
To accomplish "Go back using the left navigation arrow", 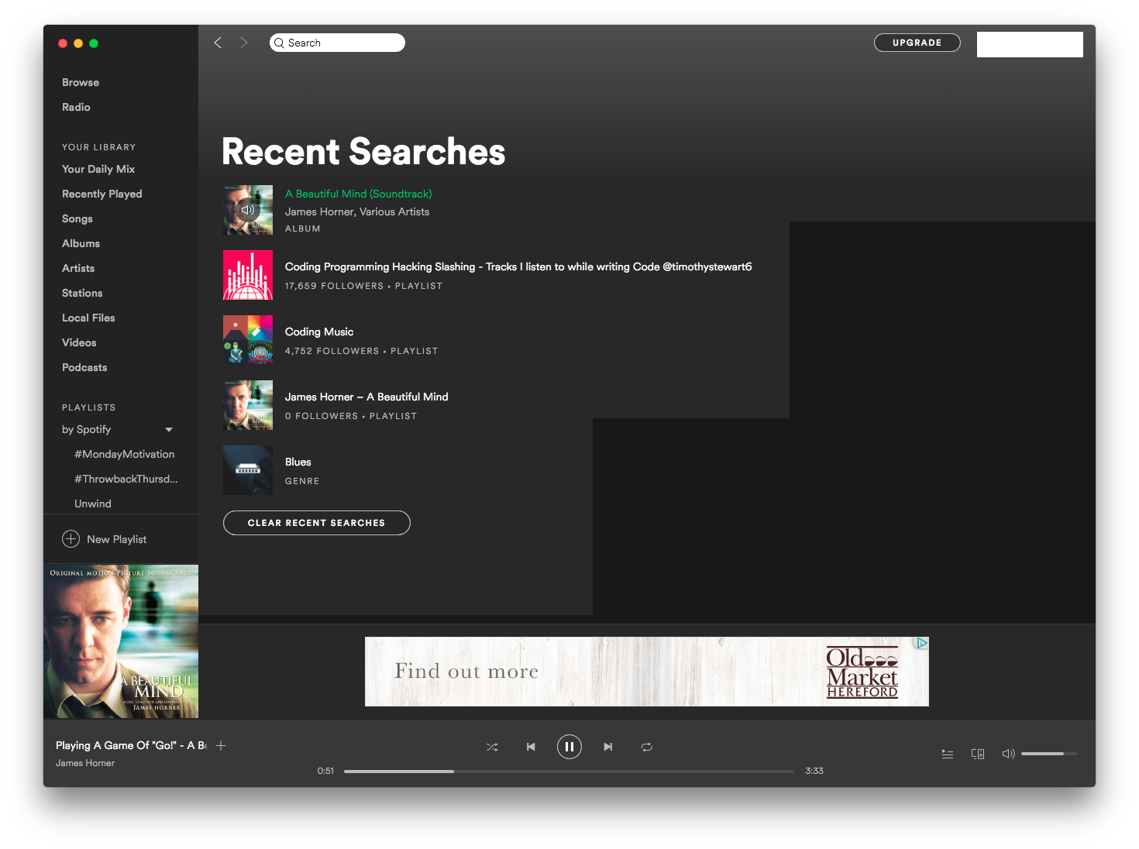I will pos(218,43).
